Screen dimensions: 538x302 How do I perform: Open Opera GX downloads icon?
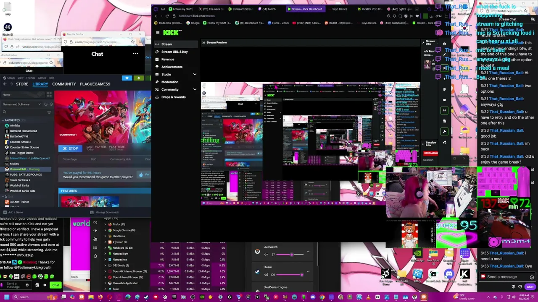tap(431, 16)
